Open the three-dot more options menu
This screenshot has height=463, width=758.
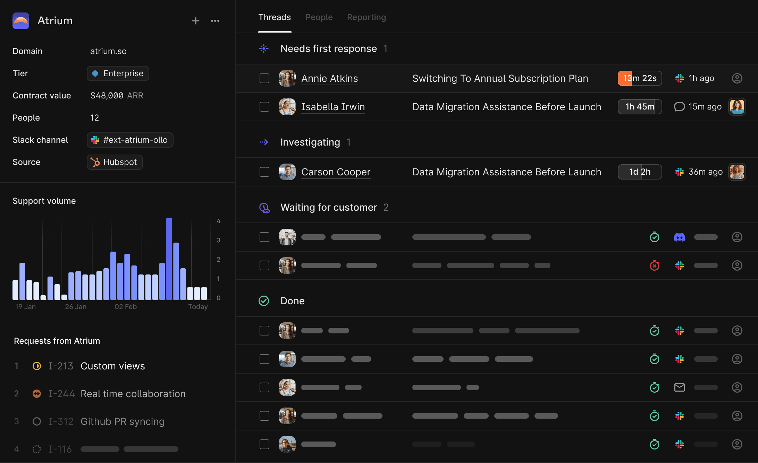pos(215,21)
